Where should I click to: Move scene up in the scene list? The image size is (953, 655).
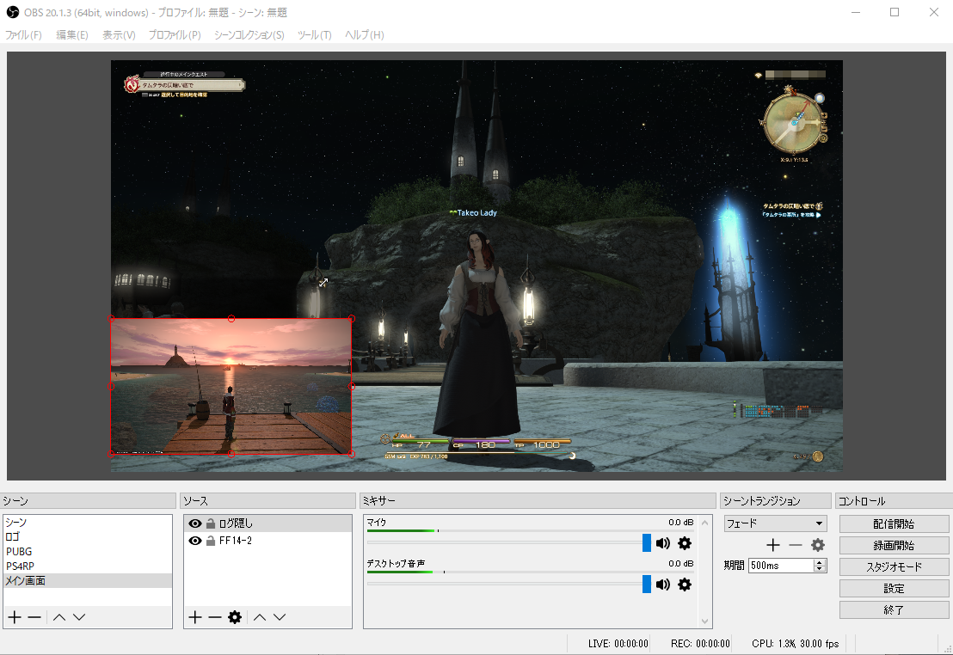tap(59, 617)
